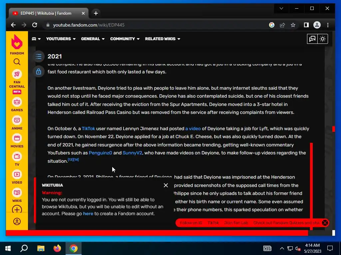Expand the wiki logo navigation dropdown
The height and width of the screenshot is (255, 341).
point(36,39)
